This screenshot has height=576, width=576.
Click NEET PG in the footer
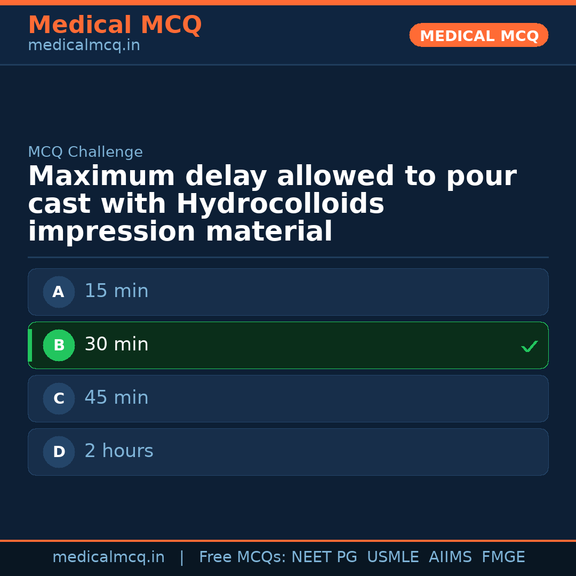pos(324,557)
